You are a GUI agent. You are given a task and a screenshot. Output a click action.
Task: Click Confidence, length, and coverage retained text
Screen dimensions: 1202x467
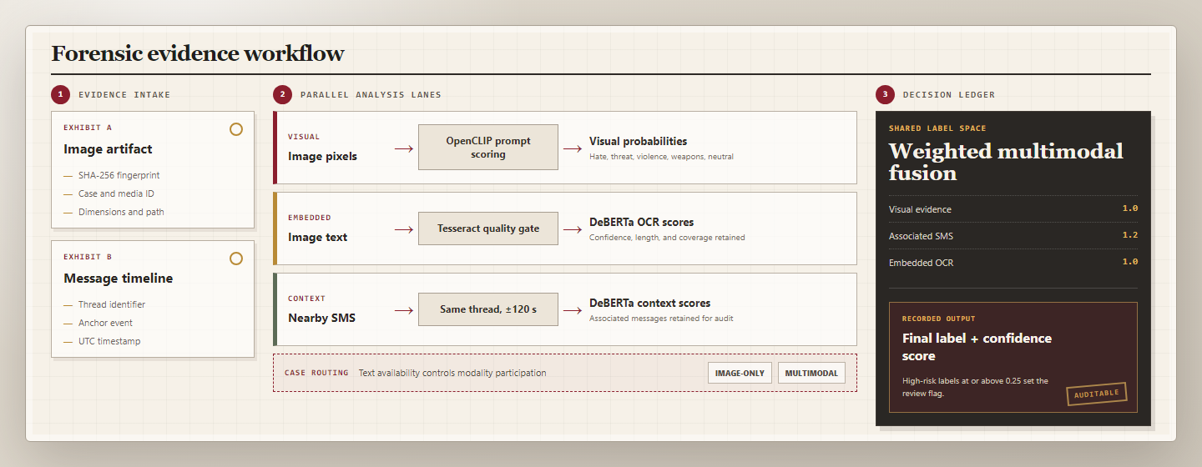click(667, 238)
